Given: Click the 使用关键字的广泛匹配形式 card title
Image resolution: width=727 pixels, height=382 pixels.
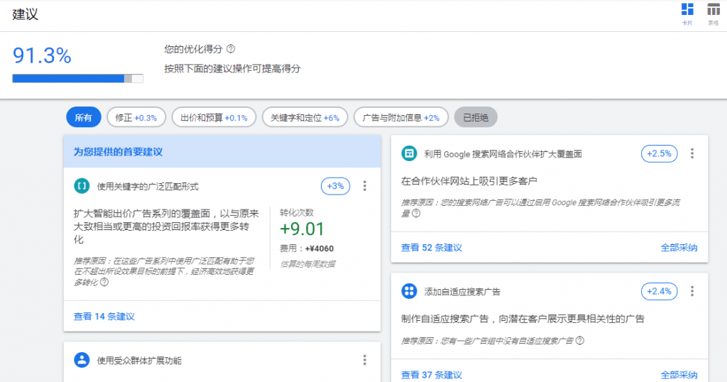Looking at the screenshot, I should 148,186.
